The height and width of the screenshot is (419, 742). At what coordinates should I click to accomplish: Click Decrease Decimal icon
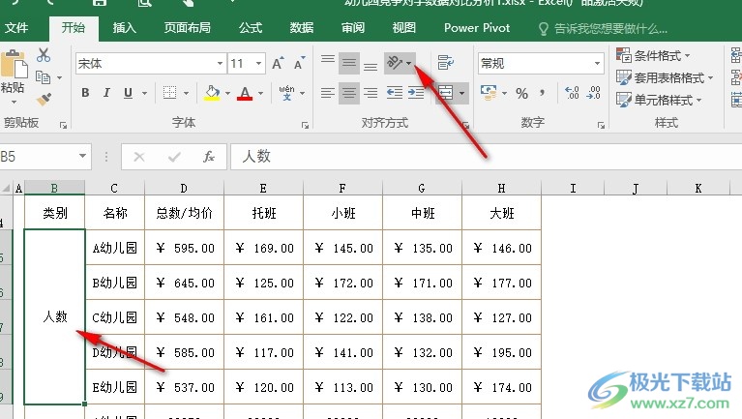pyautogui.click(x=593, y=93)
